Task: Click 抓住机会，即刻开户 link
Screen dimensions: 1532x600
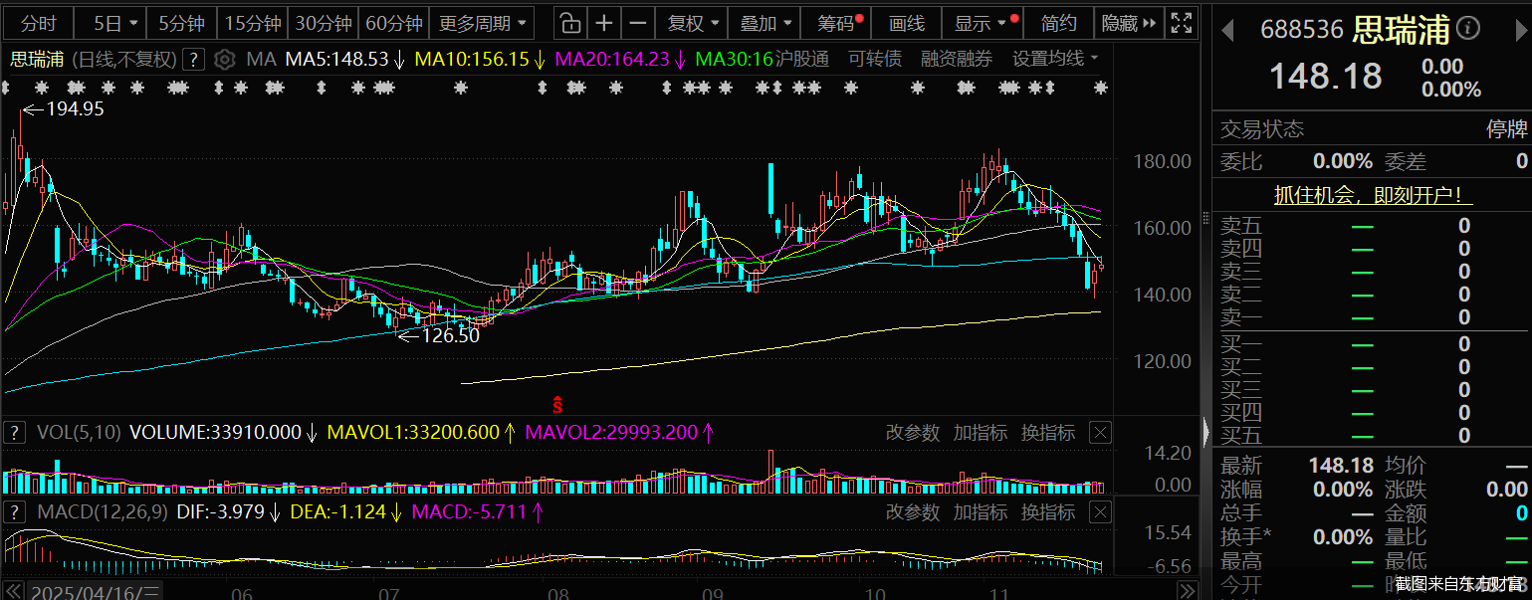Action: (1374, 196)
